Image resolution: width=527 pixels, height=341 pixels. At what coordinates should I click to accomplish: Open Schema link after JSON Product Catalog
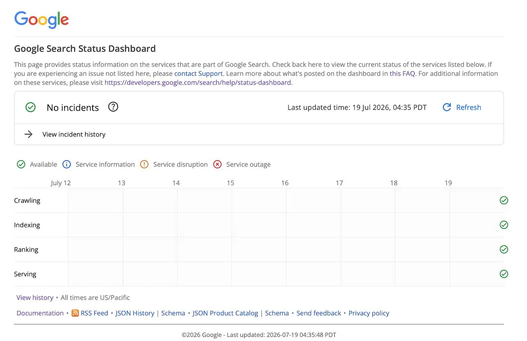tap(277, 313)
